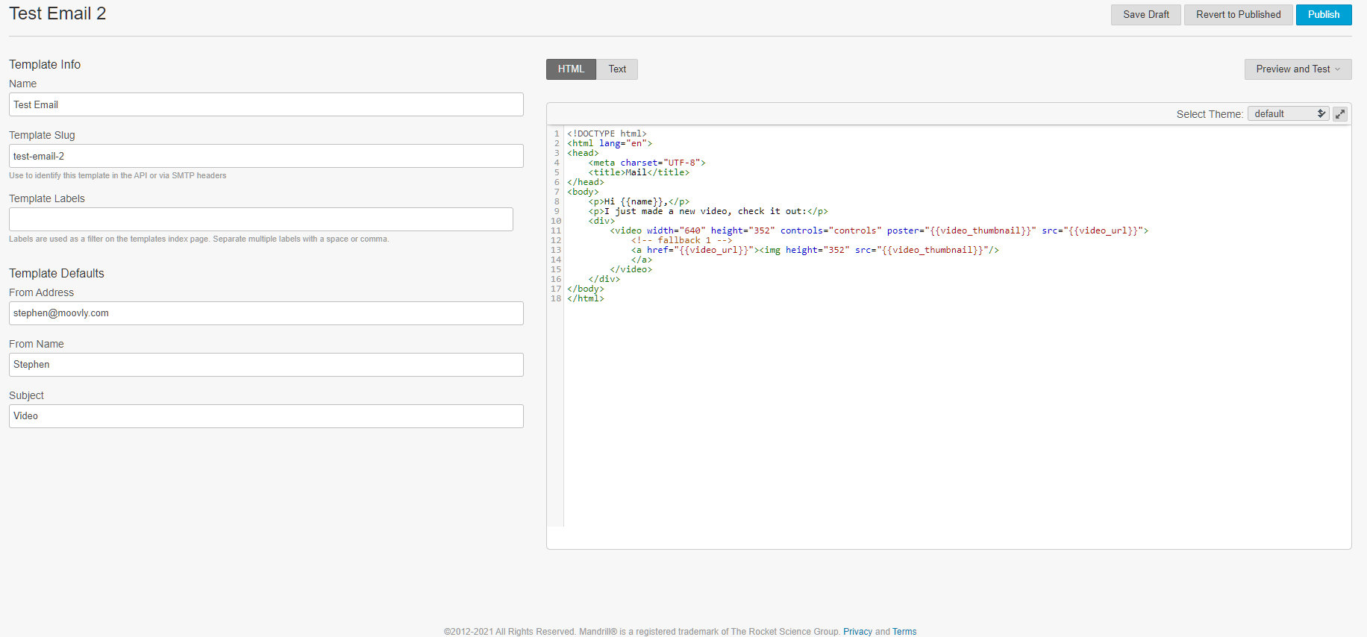Click the closing </video> tag line
Screen dimensions: 1367x637
pos(631,269)
